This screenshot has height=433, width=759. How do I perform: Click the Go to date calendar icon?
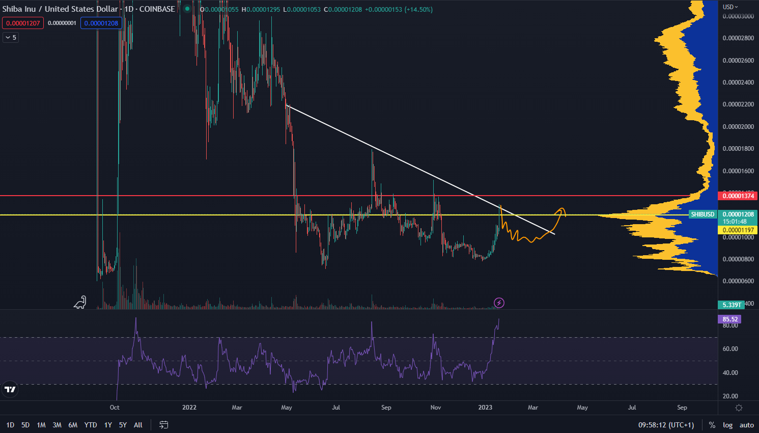pos(163,425)
